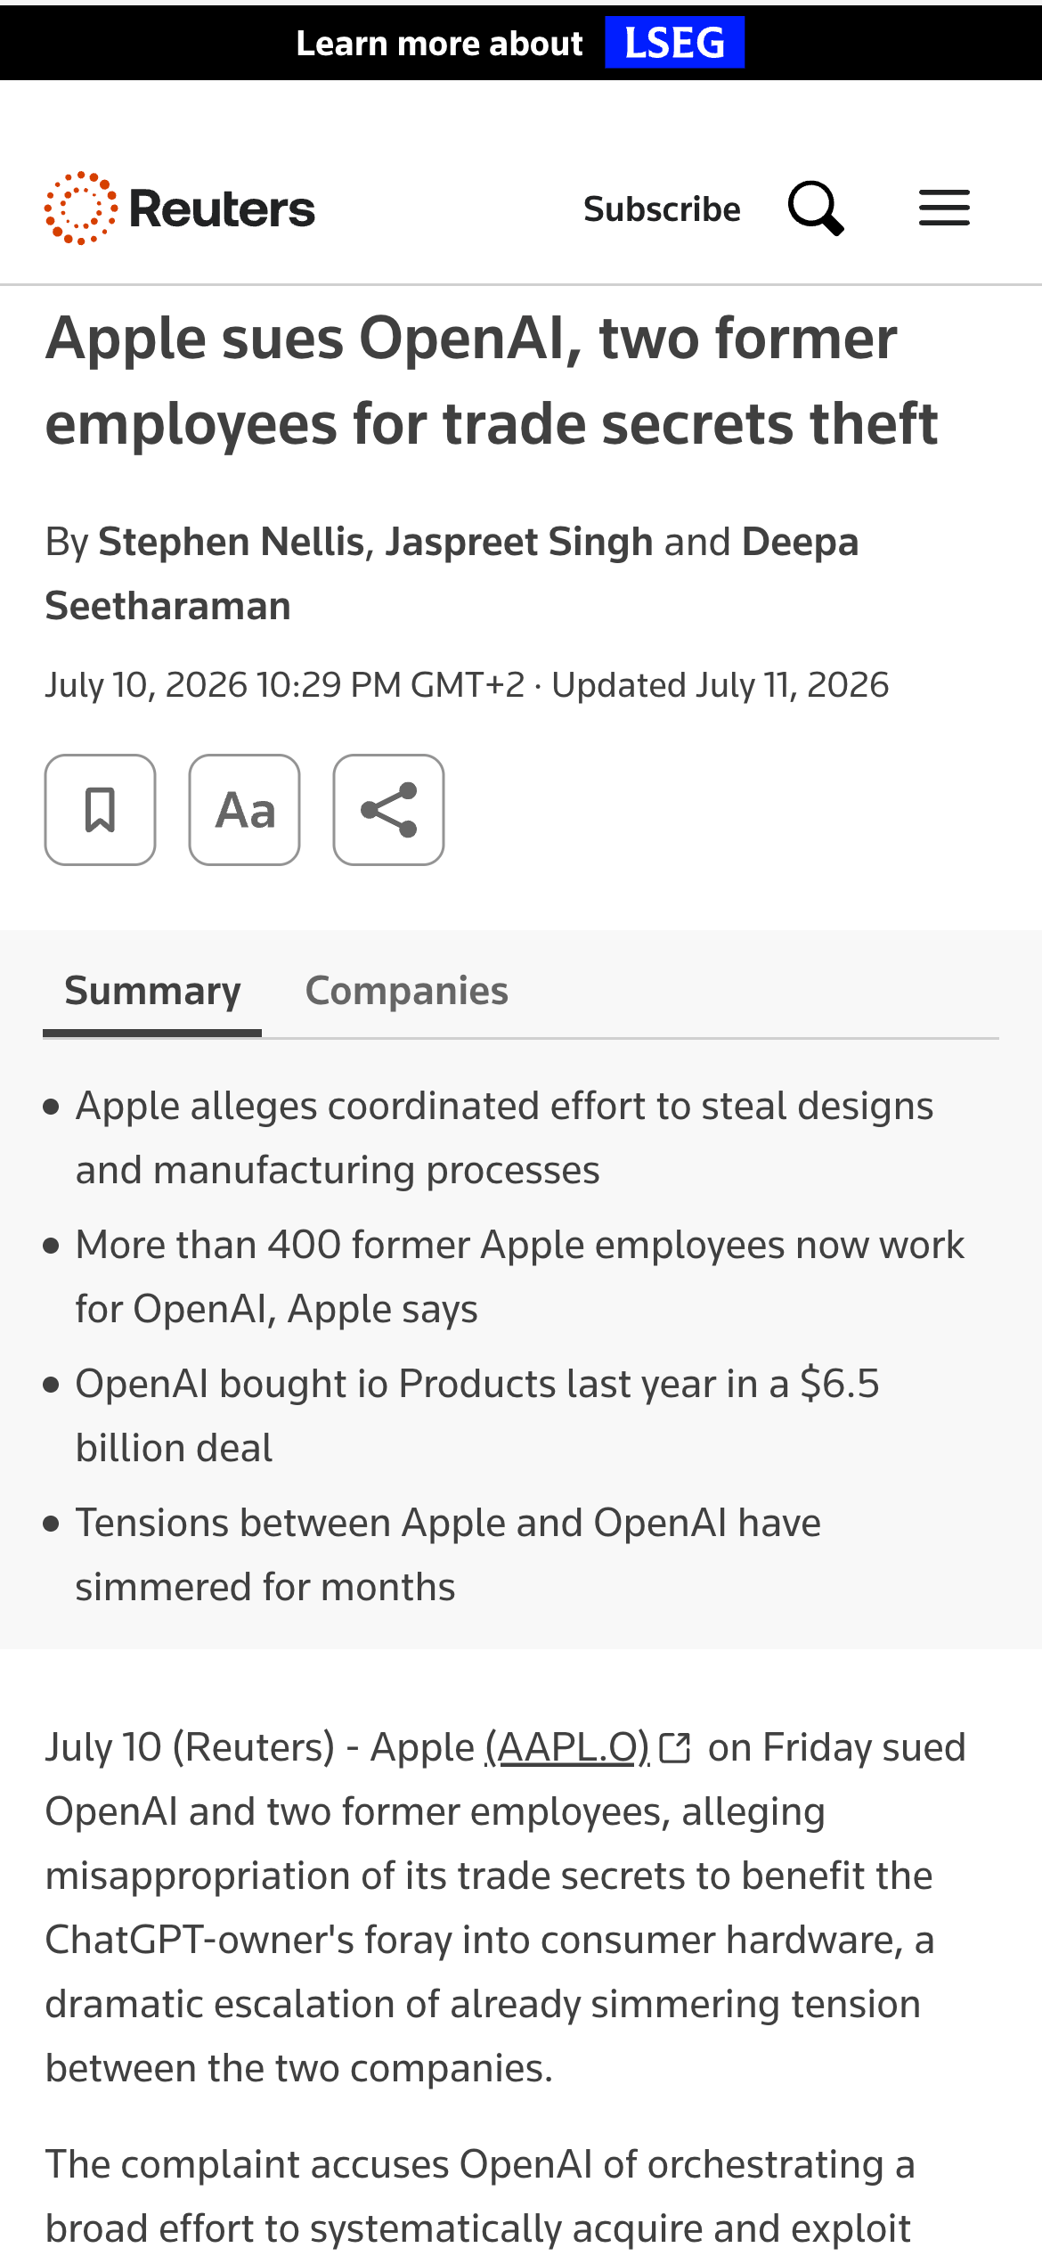Open author Stephen Nellis profile
Image resolution: width=1042 pixels, height=2256 pixels.
click(232, 542)
